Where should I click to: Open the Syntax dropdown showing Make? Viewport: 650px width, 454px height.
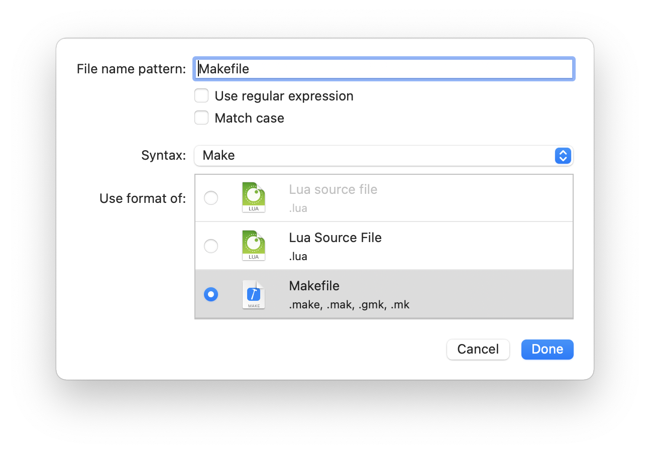[x=384, y=156]
